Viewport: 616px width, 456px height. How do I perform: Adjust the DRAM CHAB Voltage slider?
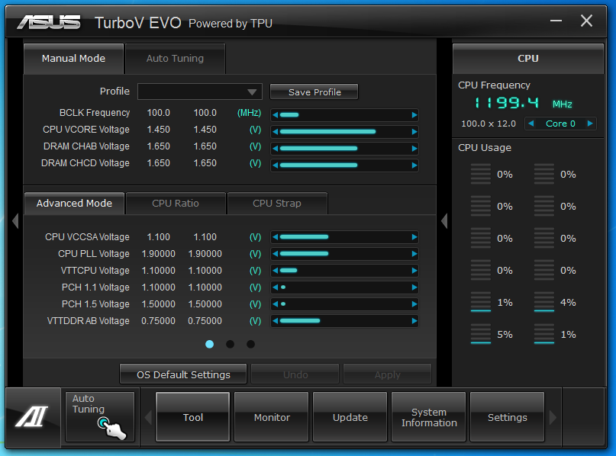344,149
